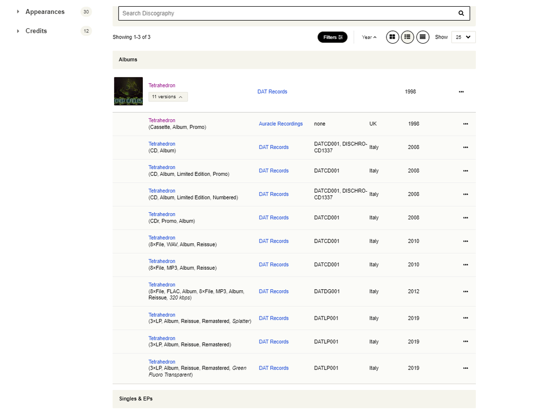Open the Filters button
553x411 pixels.
click(332, 37)
